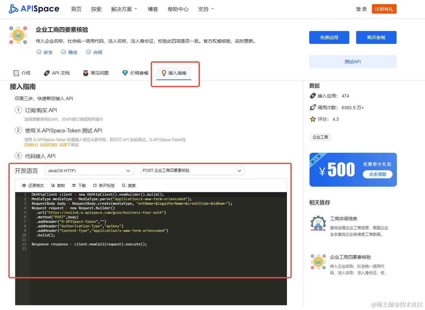
Task: Click the 工商详细信息 recommendation icon
Action: point(318,223)
